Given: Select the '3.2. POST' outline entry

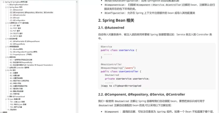Looking at the screenshot, I should pos(16,28).
